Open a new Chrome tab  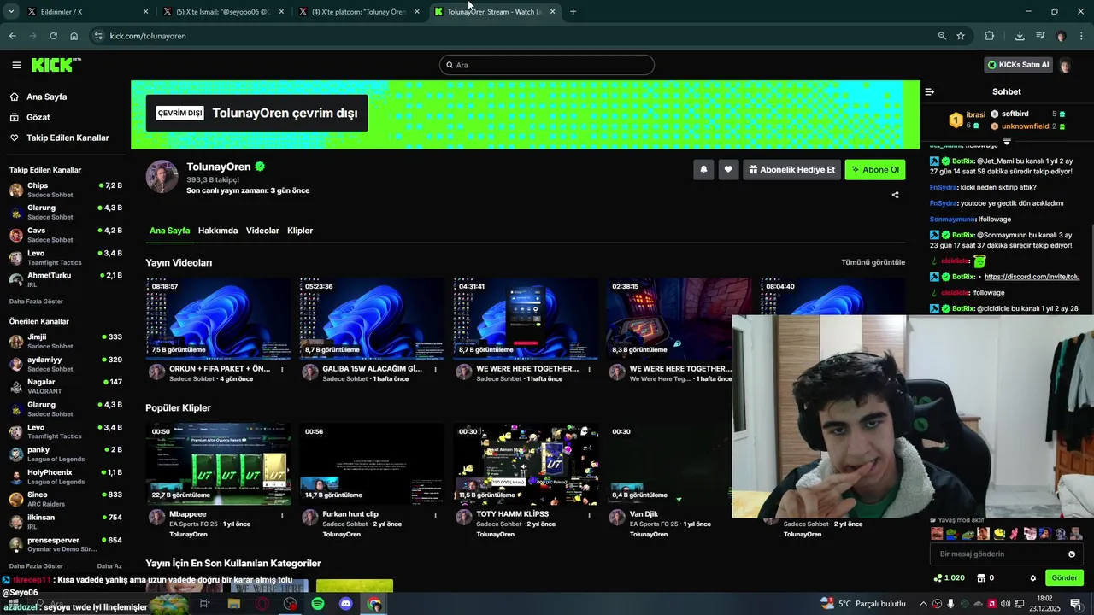[573, 12]
